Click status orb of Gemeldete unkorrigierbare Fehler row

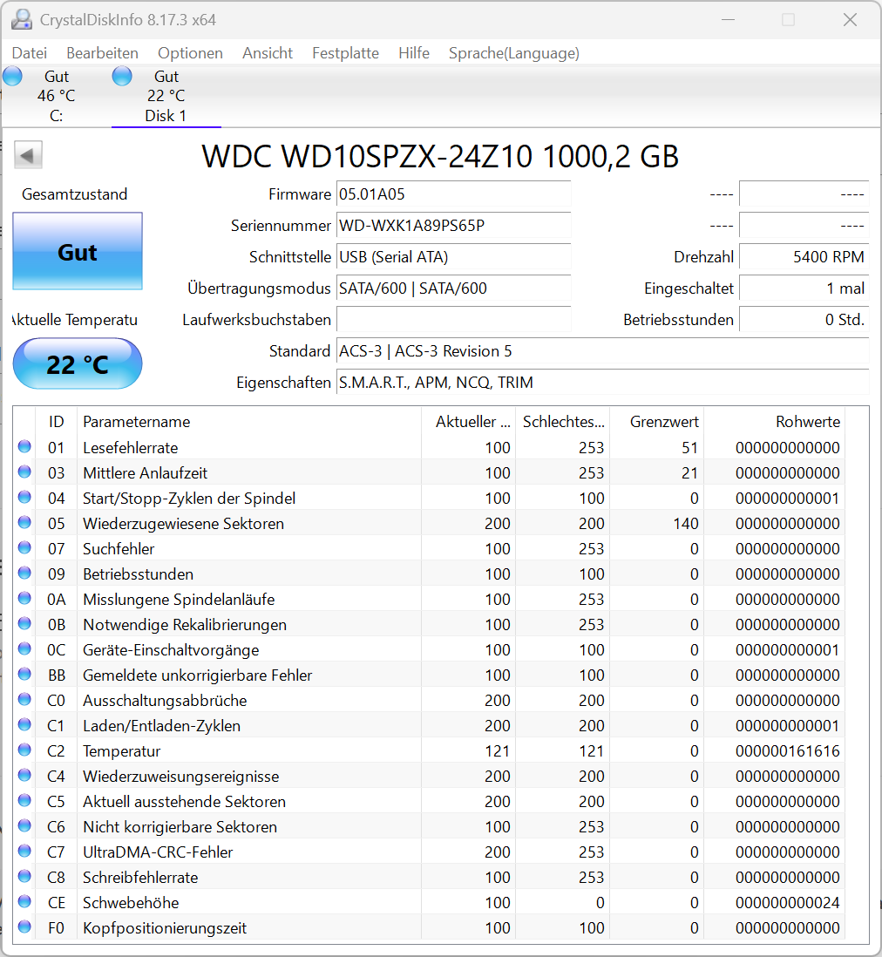[24, 675]
